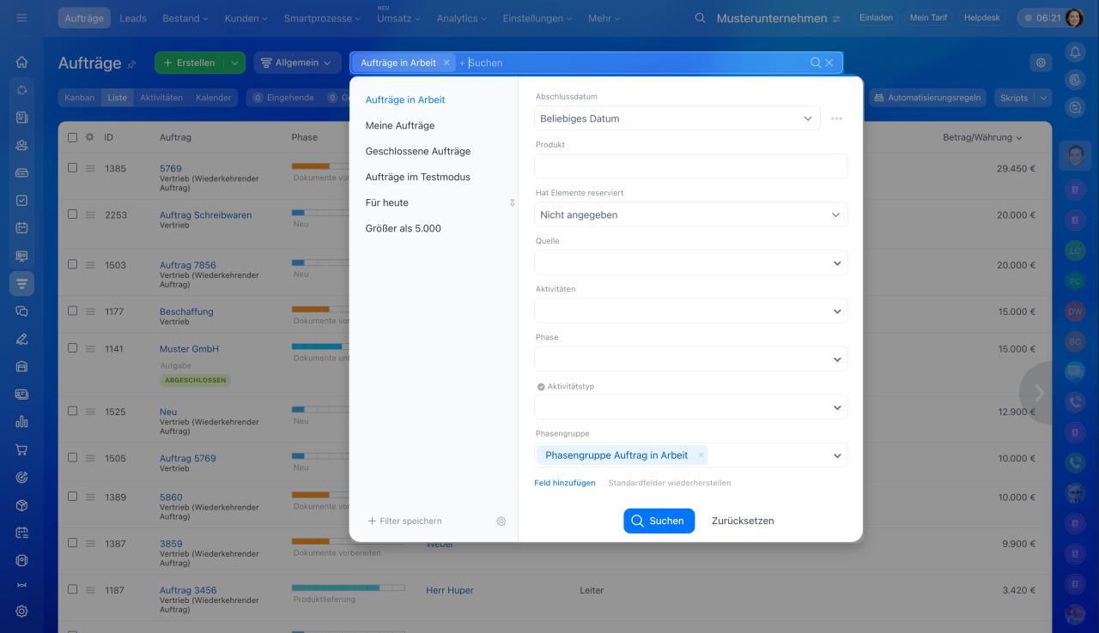This screenshot has height=633, width=1099.
Task: Toggle the select-all rows checkbox
Action: point(72,137)
